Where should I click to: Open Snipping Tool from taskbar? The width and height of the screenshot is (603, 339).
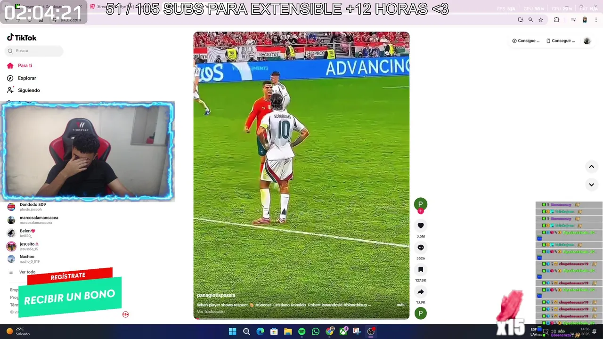click(x=357, y=332)
